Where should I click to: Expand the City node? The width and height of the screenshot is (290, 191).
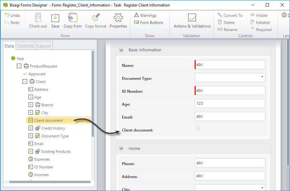click(31, 112)
